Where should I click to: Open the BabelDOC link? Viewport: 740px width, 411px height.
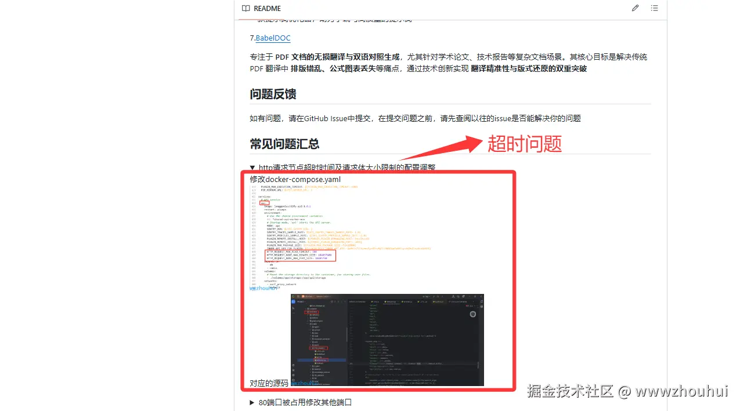[x=273, y=38]
